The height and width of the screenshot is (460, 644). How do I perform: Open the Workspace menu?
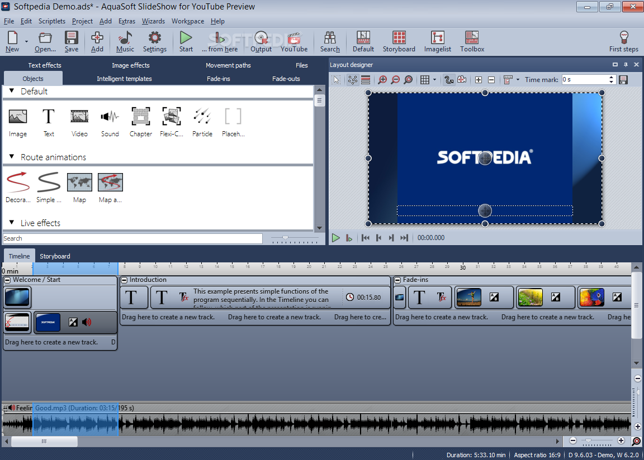point(188,21)
